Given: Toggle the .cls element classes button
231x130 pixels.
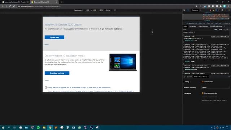Looking at the screenshot, I should [x=220, y=30].
